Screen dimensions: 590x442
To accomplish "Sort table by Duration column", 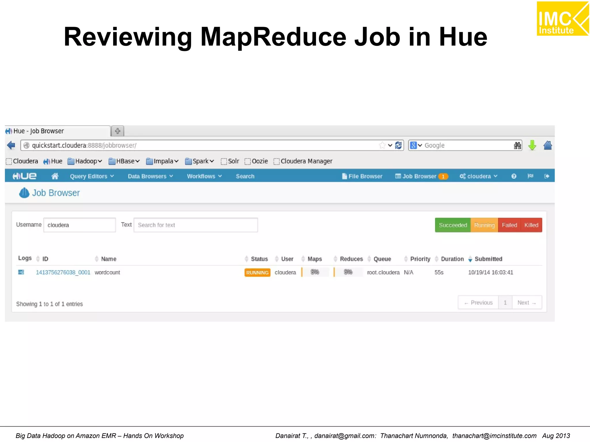I will (449, 259).
